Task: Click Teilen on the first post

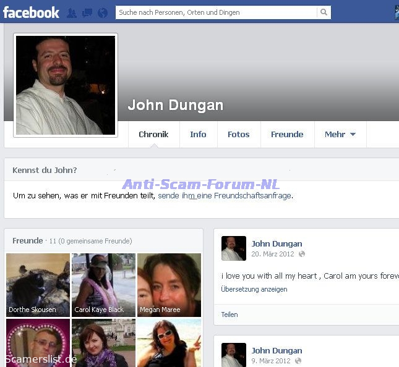Action: tap(230, 314)
